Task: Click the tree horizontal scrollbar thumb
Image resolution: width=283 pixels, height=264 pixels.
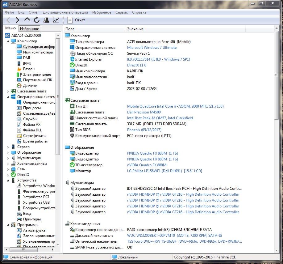Action: 23,249
